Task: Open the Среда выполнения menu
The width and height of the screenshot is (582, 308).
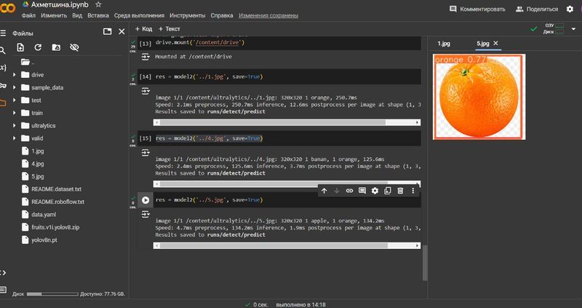Action: tap(139, 15)
